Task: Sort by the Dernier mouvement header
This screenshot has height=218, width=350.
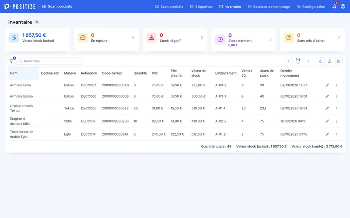Action: point(290,73)
